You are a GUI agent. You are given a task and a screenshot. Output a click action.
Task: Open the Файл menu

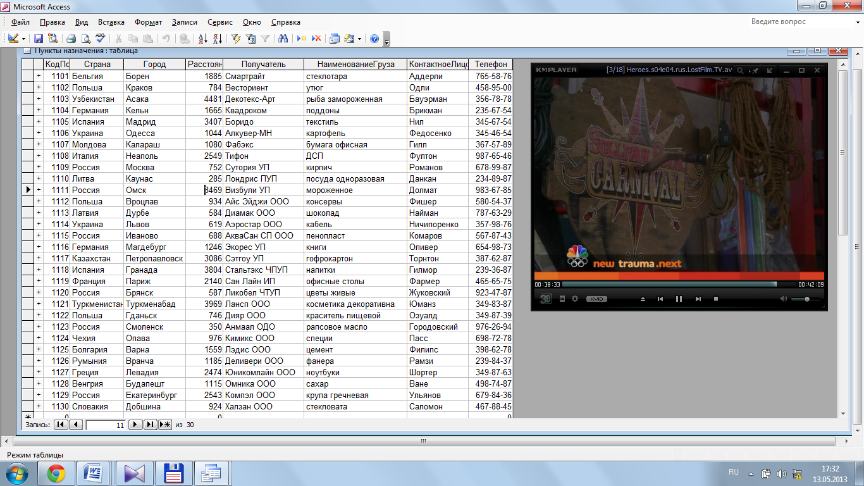pos(20,22)
